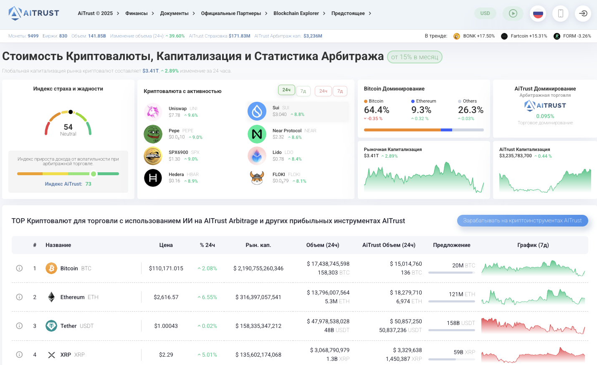Image resolution: width=597 pixels, height=365 pixels.
Task: Expand the Документы menu
Action: 178,13
